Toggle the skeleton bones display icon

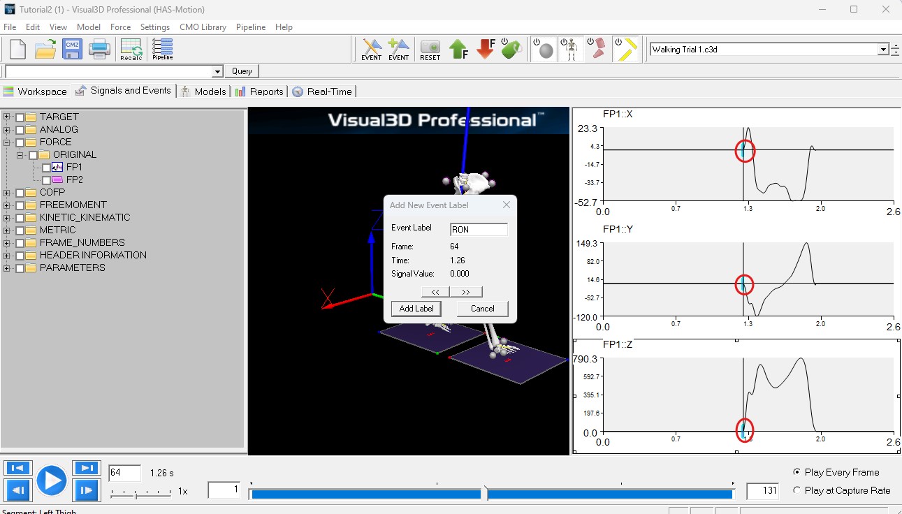click(570, 49)
